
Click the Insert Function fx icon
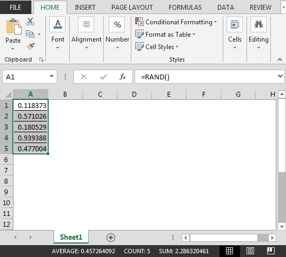123,77
